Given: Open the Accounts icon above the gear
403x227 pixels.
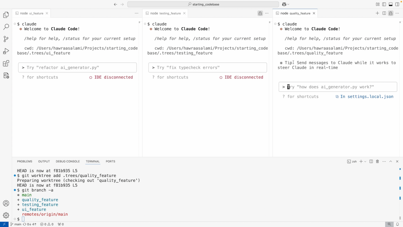Looking at the screenshot, I should [6, 203].
